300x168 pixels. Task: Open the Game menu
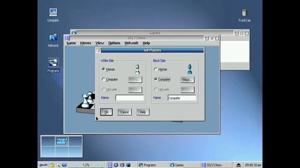coord(71,43)
